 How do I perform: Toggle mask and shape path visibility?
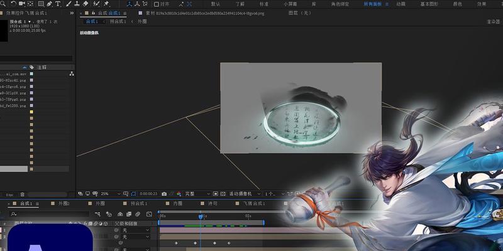pyautogui.click(x=133, y=194)
